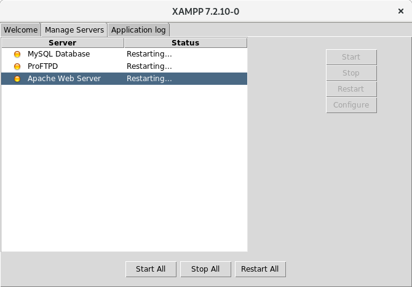Click the Restart All button
This screenshot has height=287, width=412.
[x=260, y=269]
